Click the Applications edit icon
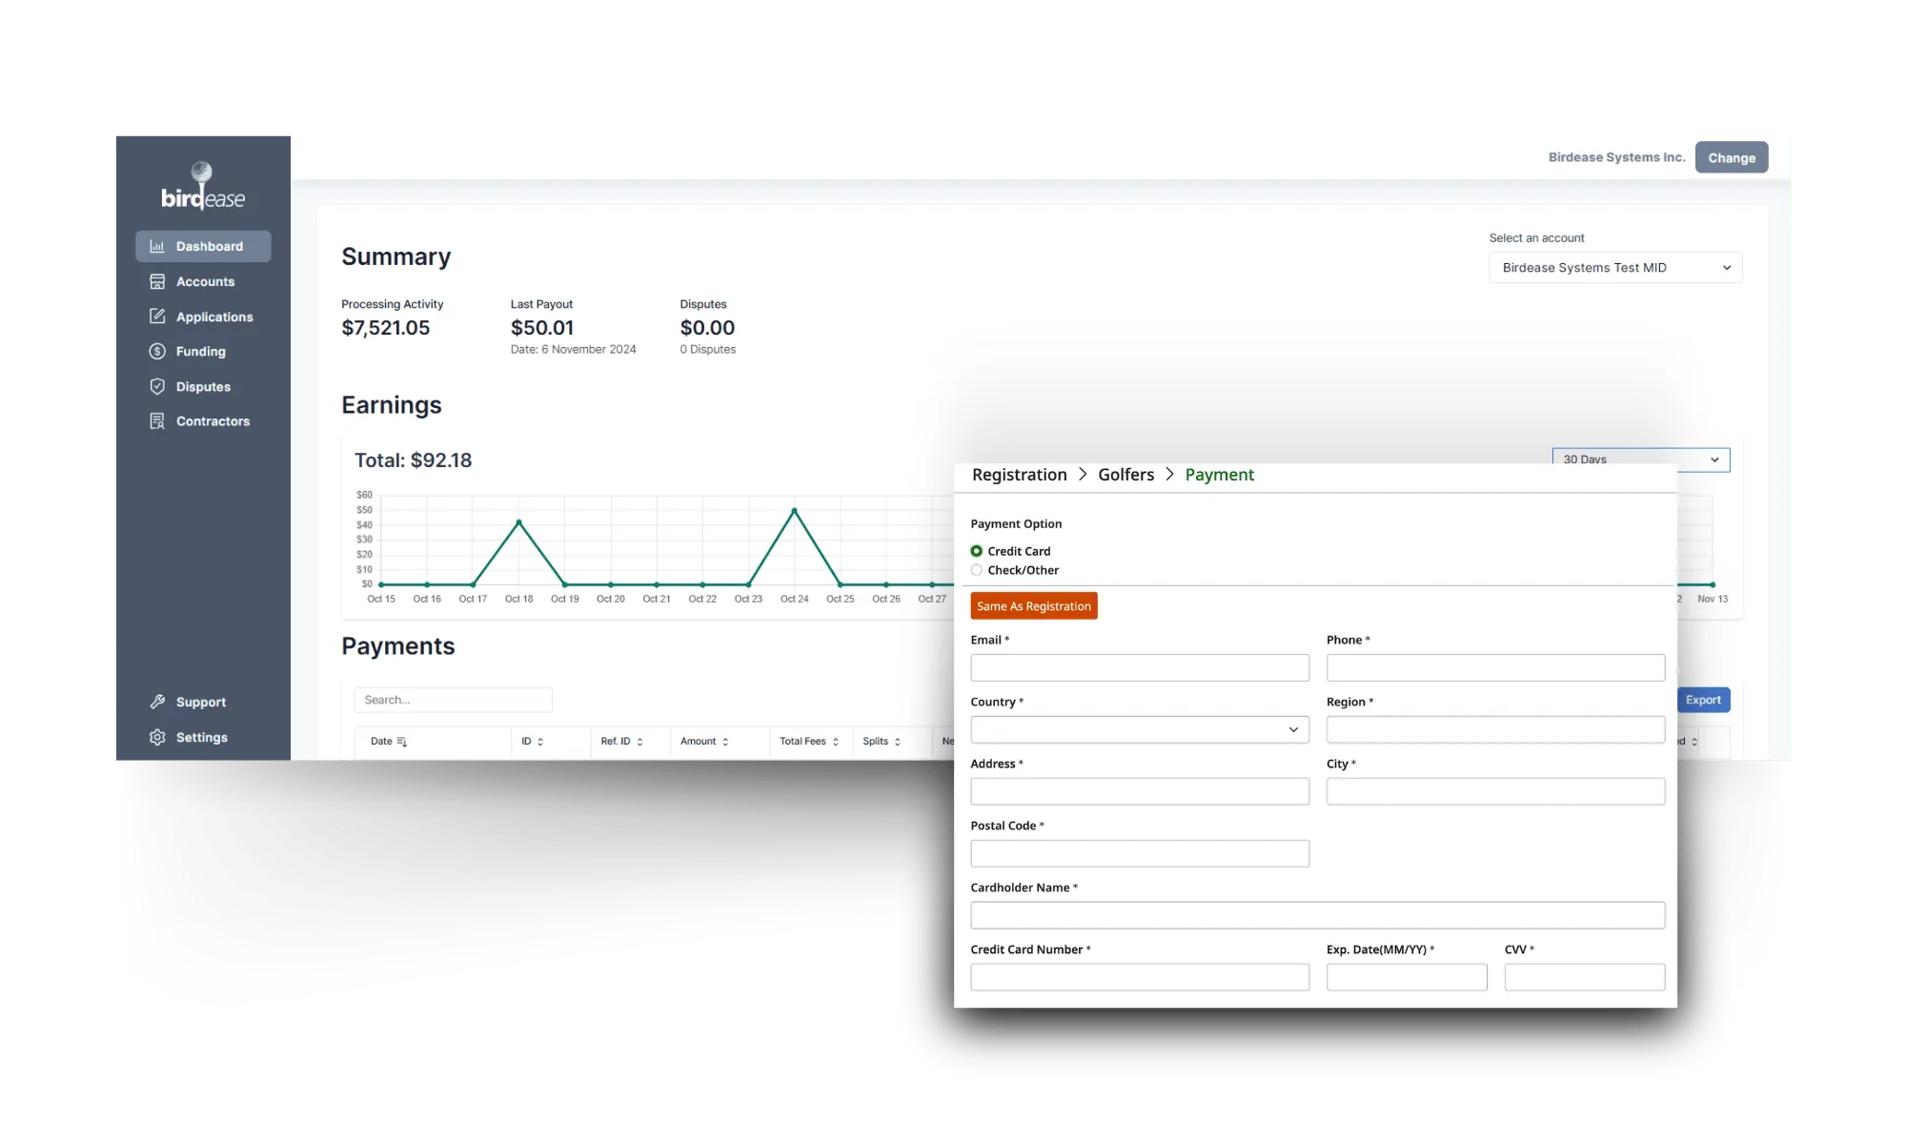1906x1144 pixels. coord(157,317)
